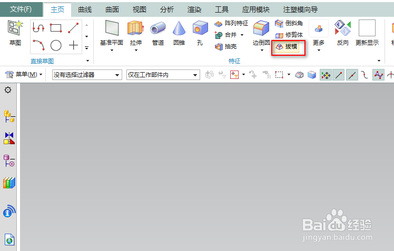The image size is (394, 251).
Task: Open the 注塑模向导 mold wizard tab
Action: tap(300, 9)
